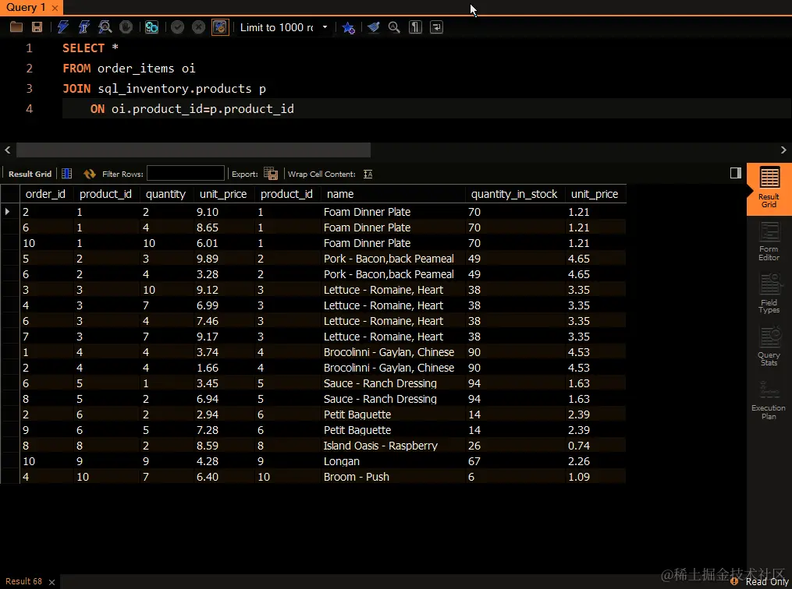Toggle word wrap icon in toolbar
Screen dimensions: 792x589
[x=436, y=27]
